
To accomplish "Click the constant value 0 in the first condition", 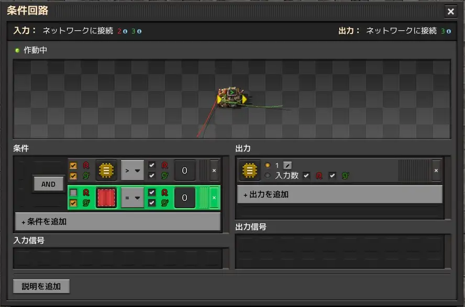I will (x=184, y=170).
